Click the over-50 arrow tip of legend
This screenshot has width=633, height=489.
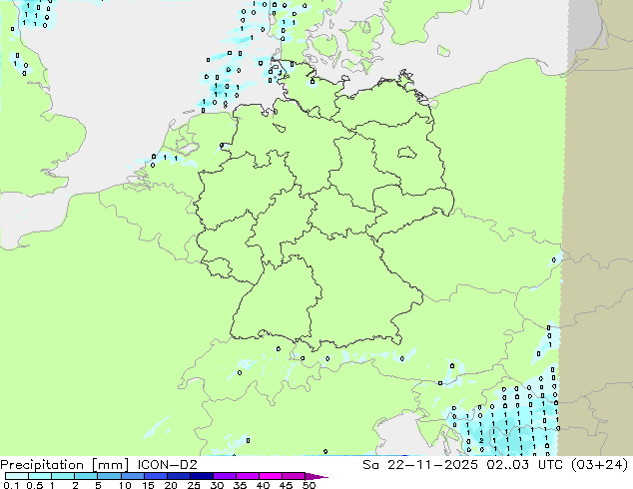316,476
